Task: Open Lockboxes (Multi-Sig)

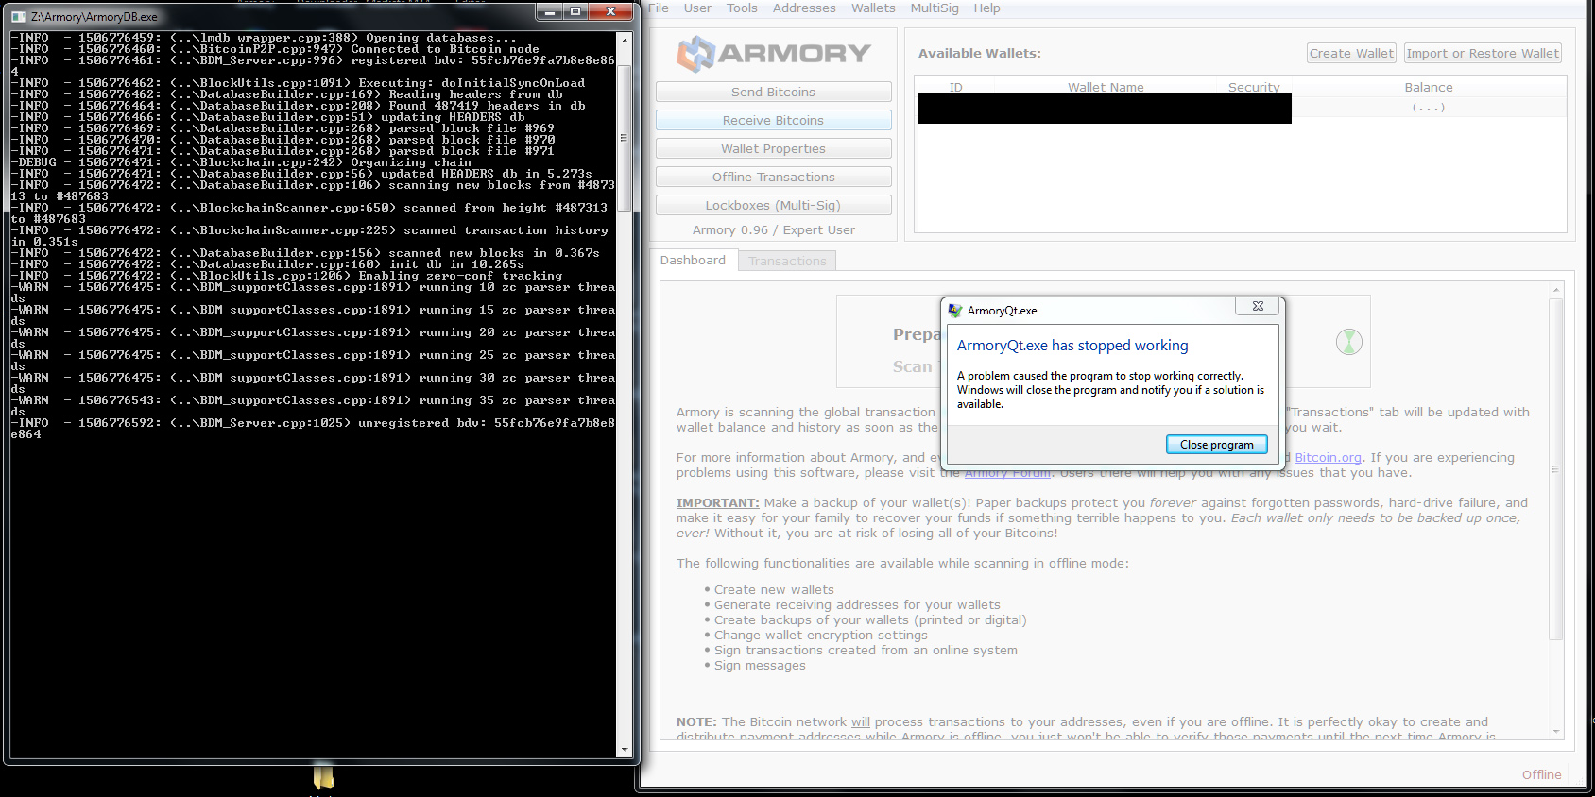Action: pyautogui.click(x=773, y=205)
